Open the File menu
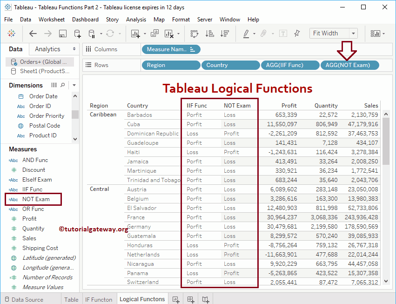Image resolution: width=396 pixels, height=304 pixels. [8, 20]
